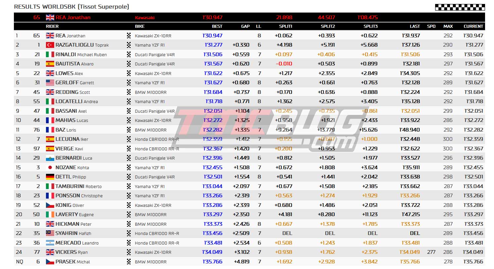The width and height of the screenshot is (494, 269).
Task: Click the checkered flag icon in LOCATELLI's row
Action: tap(129, 101)
